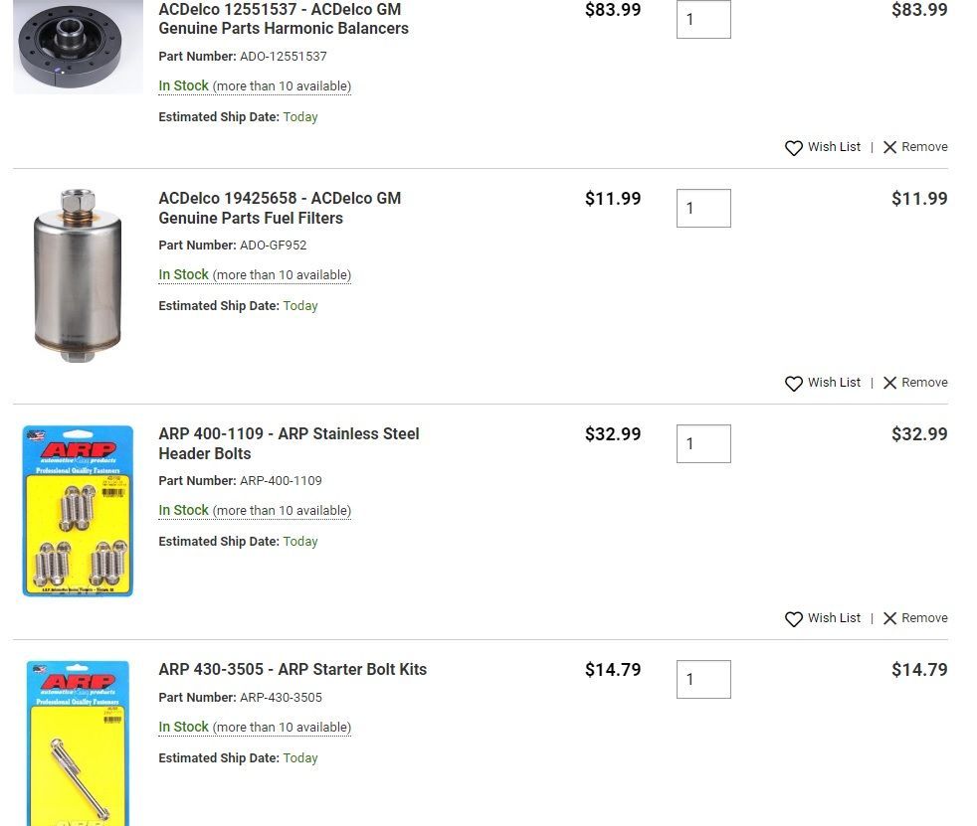Click heart icon for ARP Header Bolts
Screen dimensions: 977x826
pyautogui.click(x=794, y=619)
